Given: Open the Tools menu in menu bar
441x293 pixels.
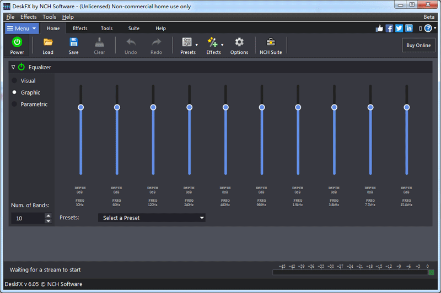Looking at the screenshot, I should pyautogui.click(x=49, y=17).
